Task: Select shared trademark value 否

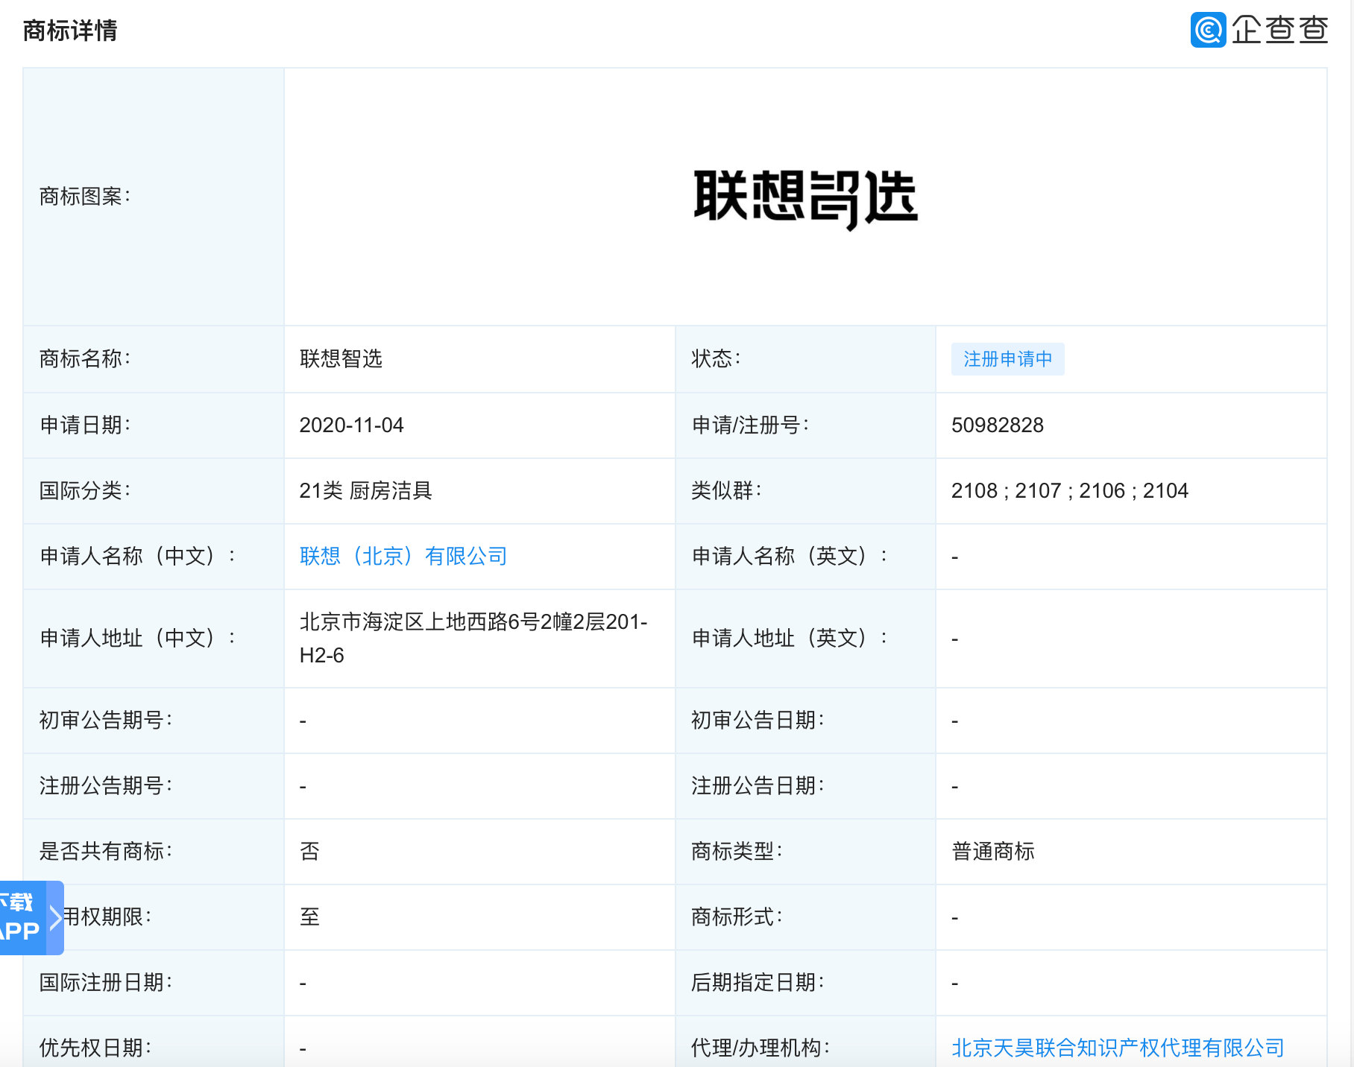Action: point(309,851)
